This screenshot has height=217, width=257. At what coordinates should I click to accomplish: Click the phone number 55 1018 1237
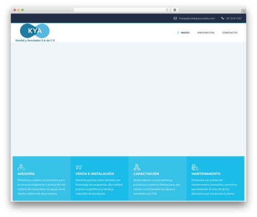[234, 18]
